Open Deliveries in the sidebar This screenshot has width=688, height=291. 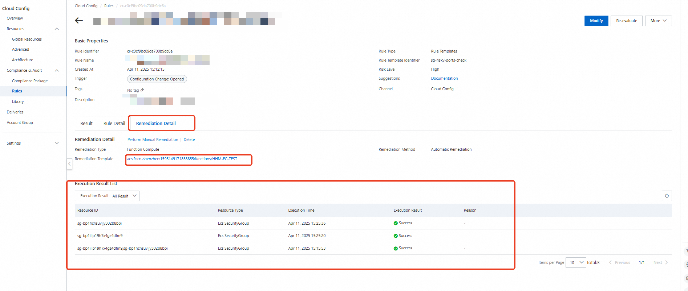[x=15, y=112]
